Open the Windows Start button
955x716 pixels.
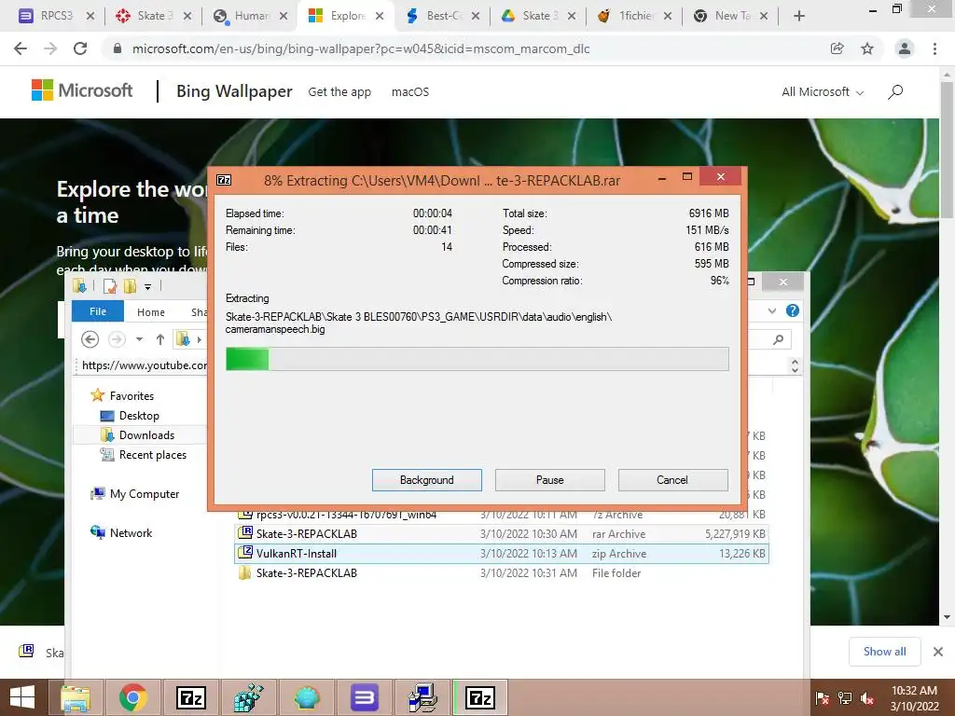(x=22, y=697)
